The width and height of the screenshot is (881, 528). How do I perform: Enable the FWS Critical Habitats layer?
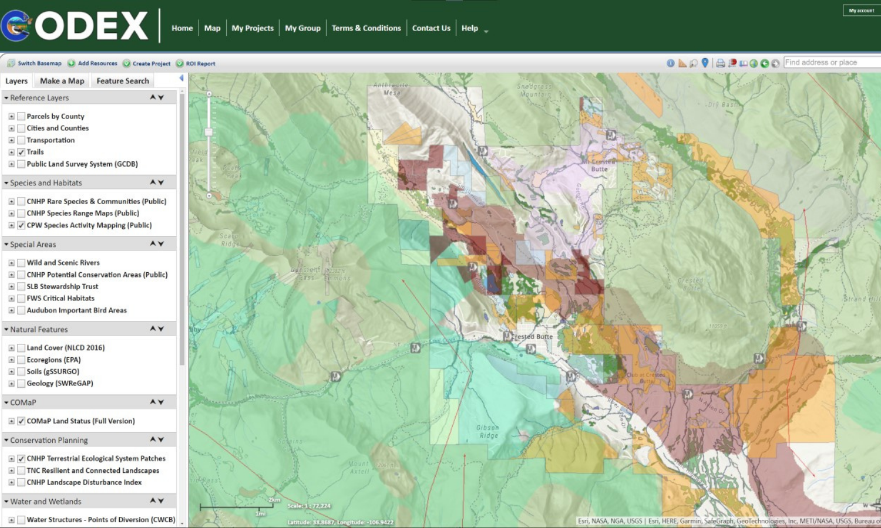(x=21, y=298)
